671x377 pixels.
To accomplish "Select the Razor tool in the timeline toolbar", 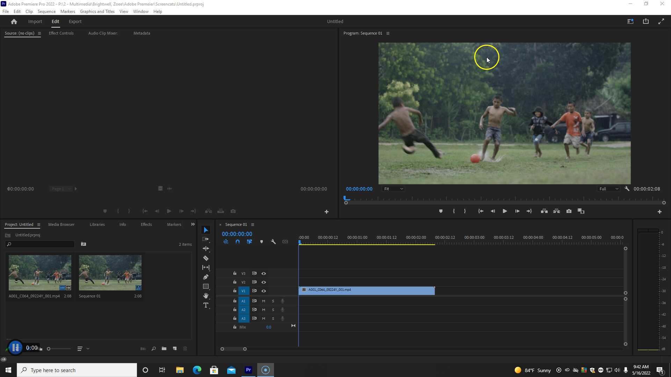I will tap(206, 258).
